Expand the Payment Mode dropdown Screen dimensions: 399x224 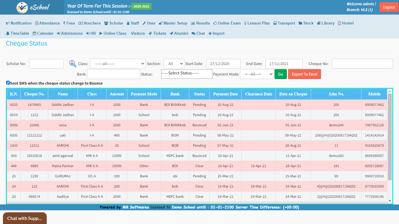pos(257,74)
